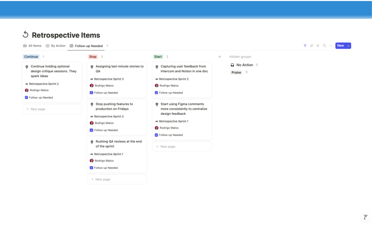
Task: Open Retrospective Sprint 1 link on Figma comments card
Action: pos(174,121)
